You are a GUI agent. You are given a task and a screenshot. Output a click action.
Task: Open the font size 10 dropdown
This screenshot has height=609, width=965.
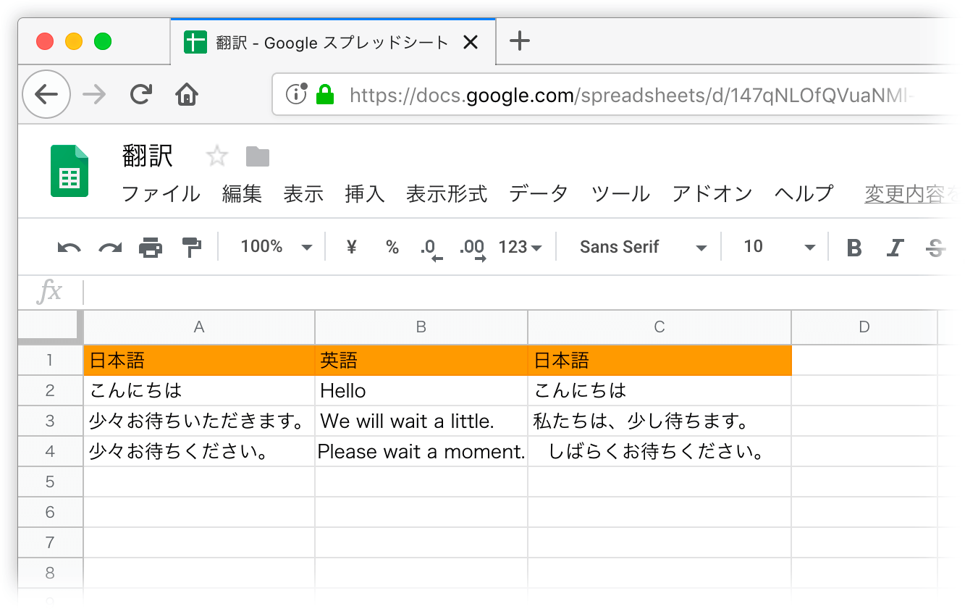(778, 248)
